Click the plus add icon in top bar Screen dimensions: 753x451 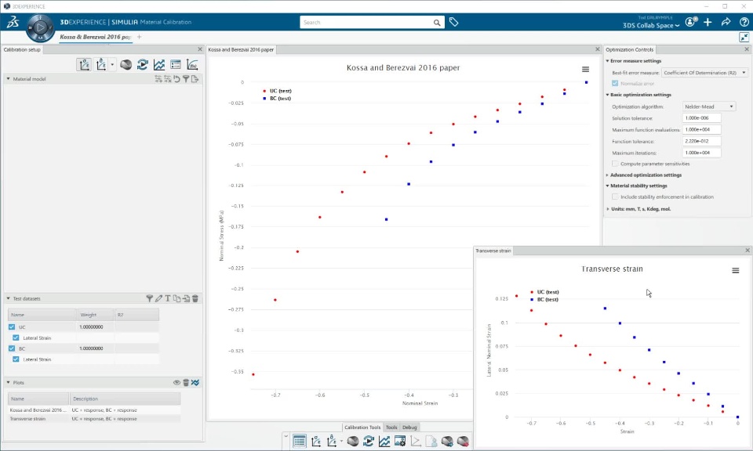click(x=708, y=22)
